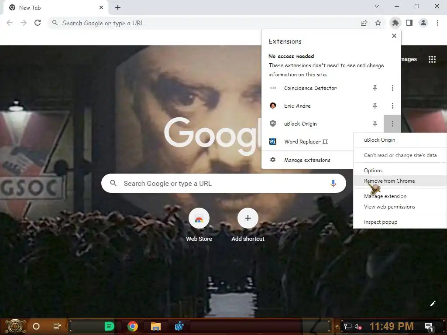Choose Manage extension from the menu
Image resolution: width=447 pixels, height=335 pixels.
[400, 196]
